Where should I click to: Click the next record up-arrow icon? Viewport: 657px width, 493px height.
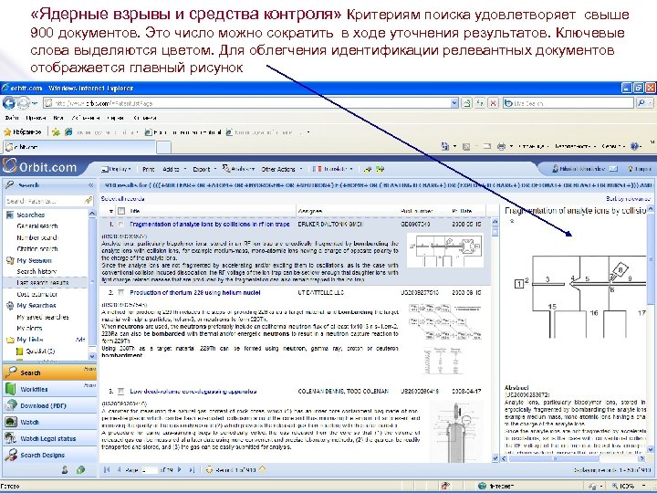click(262, 469)
